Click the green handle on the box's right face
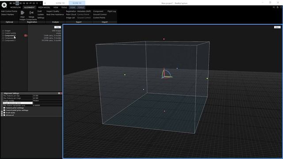This screenshot has width=283, height=159. pos(207,79)
